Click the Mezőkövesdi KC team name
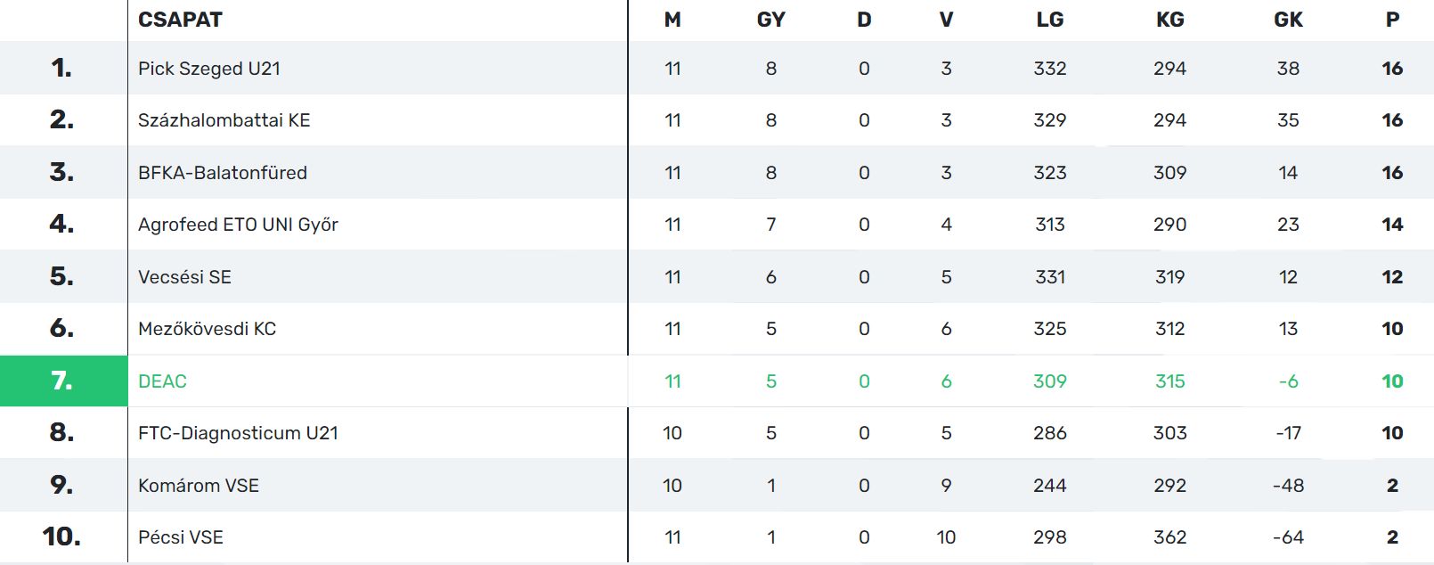 pos(207,329)
